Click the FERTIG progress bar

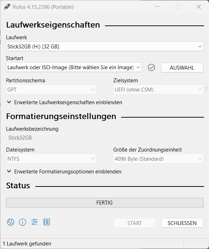pos(105,203)
